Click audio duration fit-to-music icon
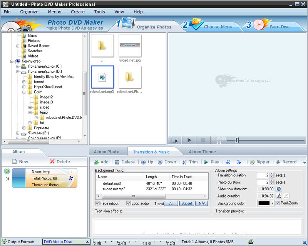308x246 pixels. (279, 196)
